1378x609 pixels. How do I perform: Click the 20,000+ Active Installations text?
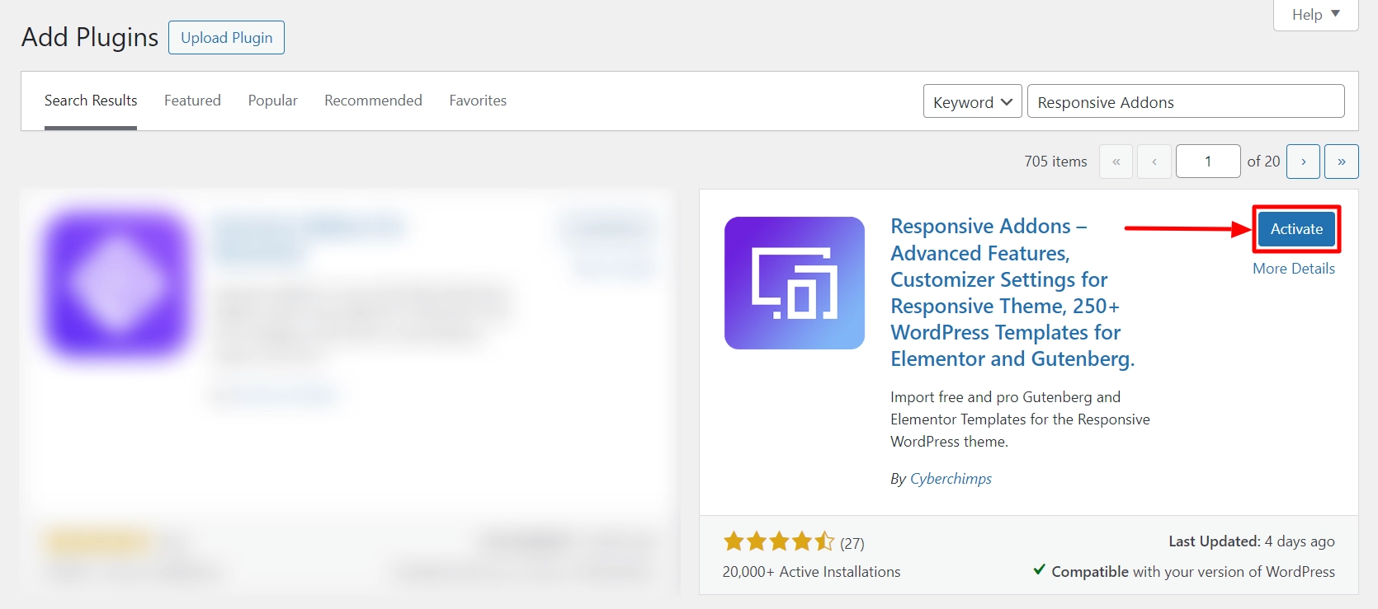point(811,572)
